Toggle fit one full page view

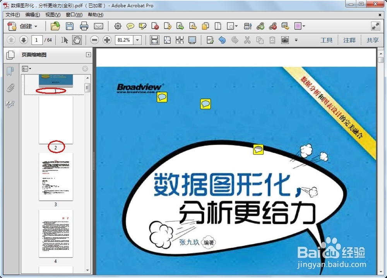tap(167, 40)
